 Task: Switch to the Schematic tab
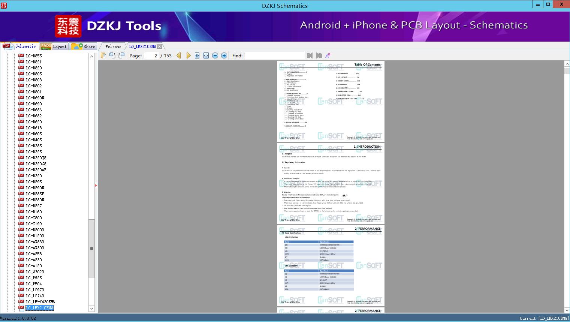point(19,46)
